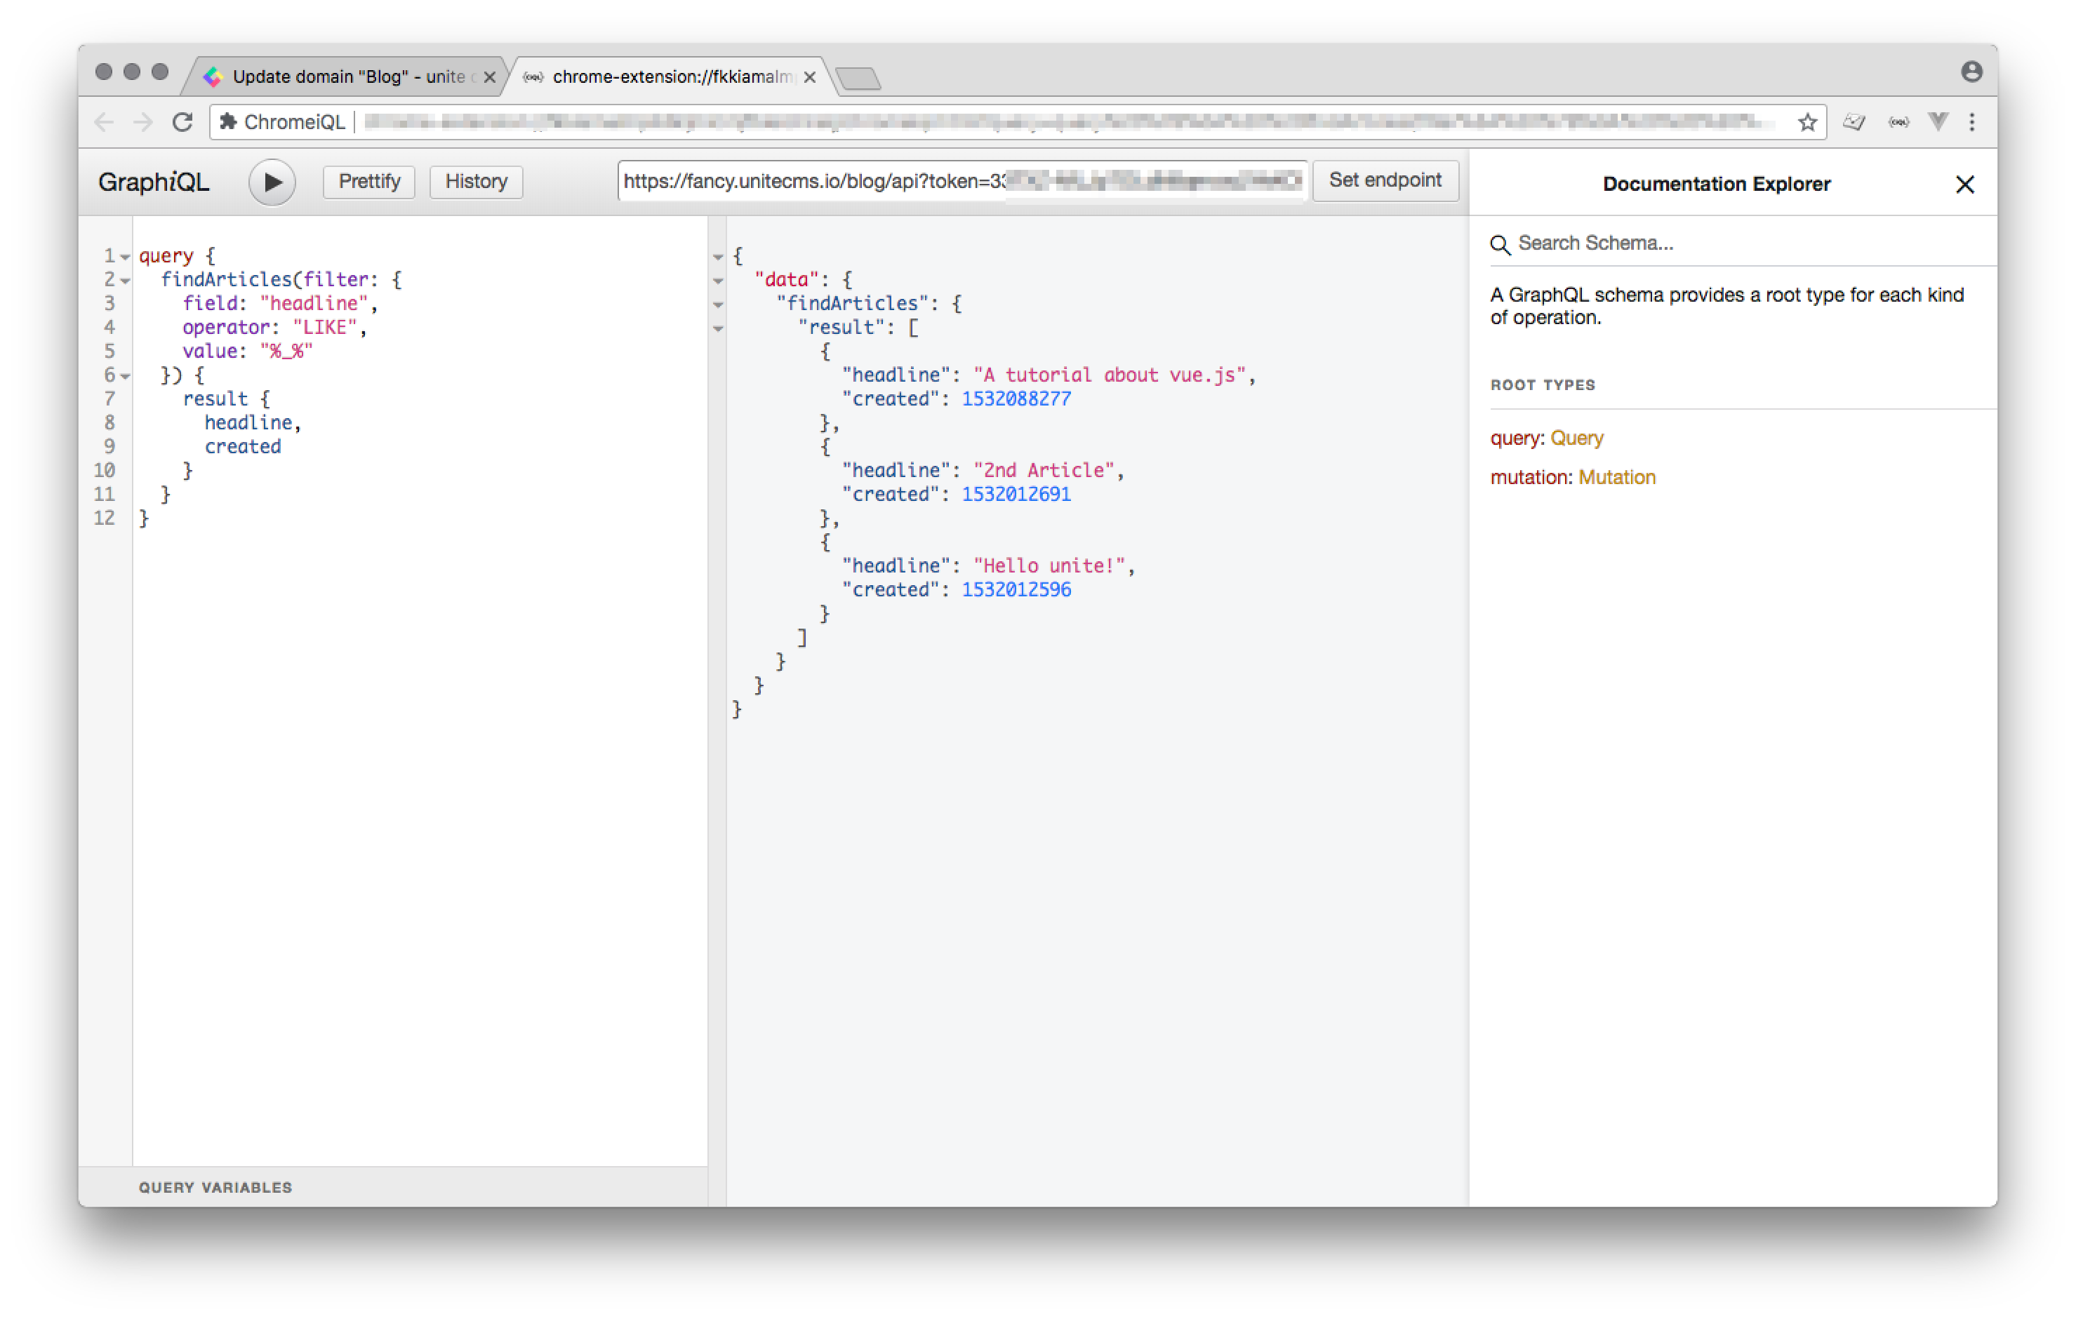
Task: Open the History panel
Action: click(x=475, y=181)
